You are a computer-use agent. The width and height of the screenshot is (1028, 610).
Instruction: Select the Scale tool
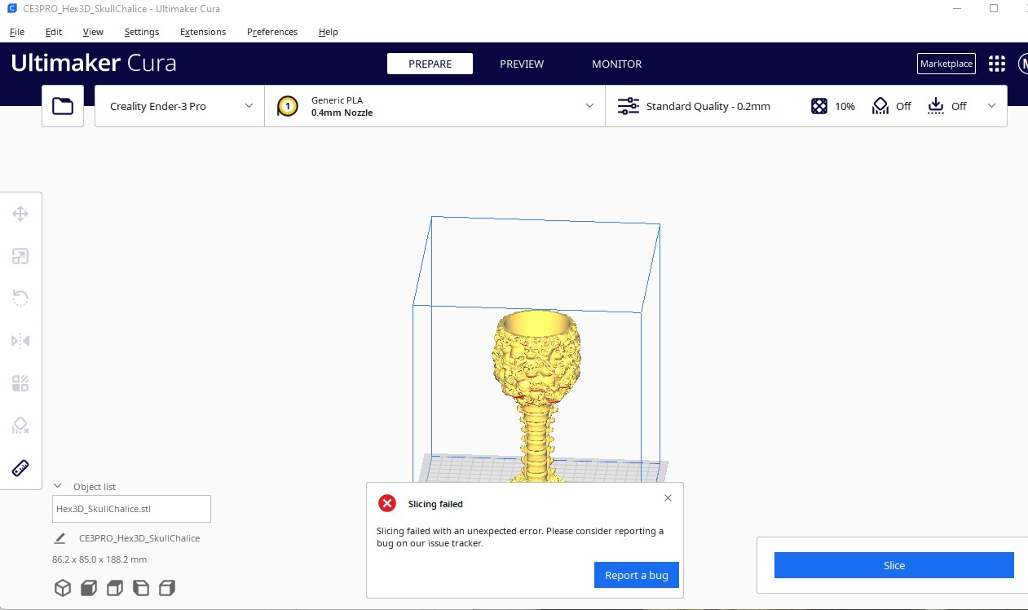pos(20,256)
